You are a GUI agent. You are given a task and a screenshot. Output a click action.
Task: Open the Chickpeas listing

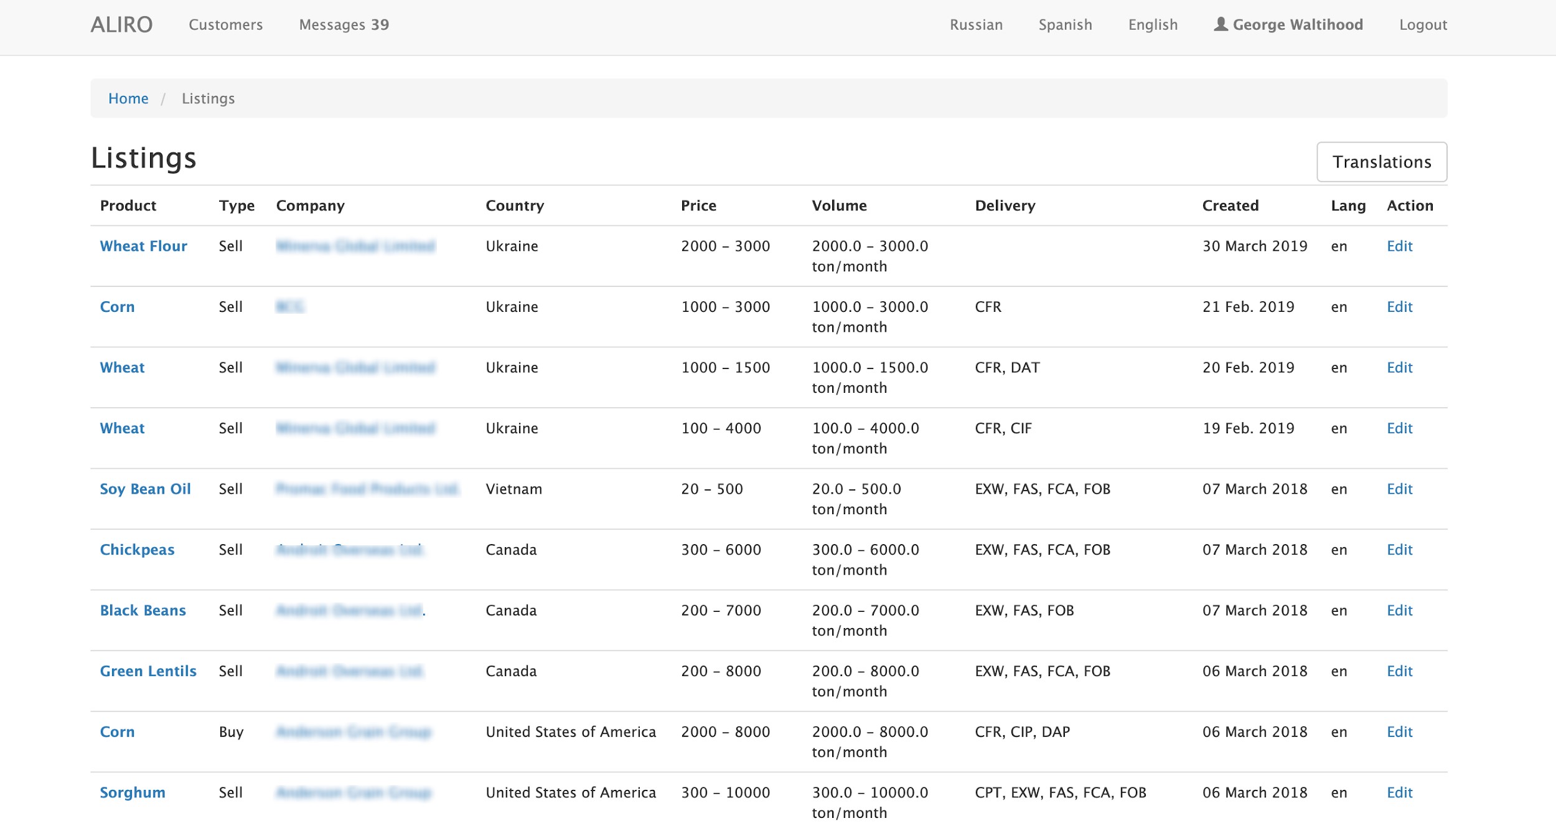pos(137,550)
